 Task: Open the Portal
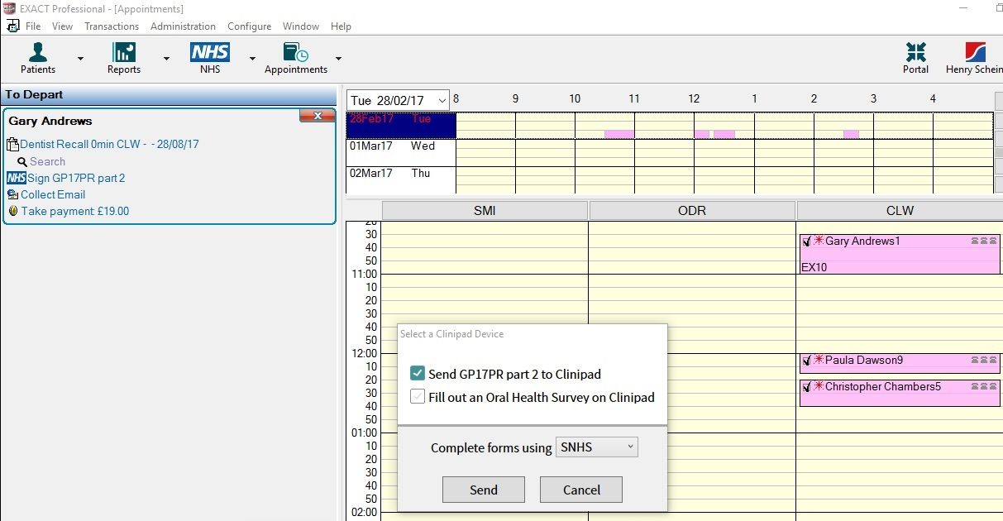[915, 58]
